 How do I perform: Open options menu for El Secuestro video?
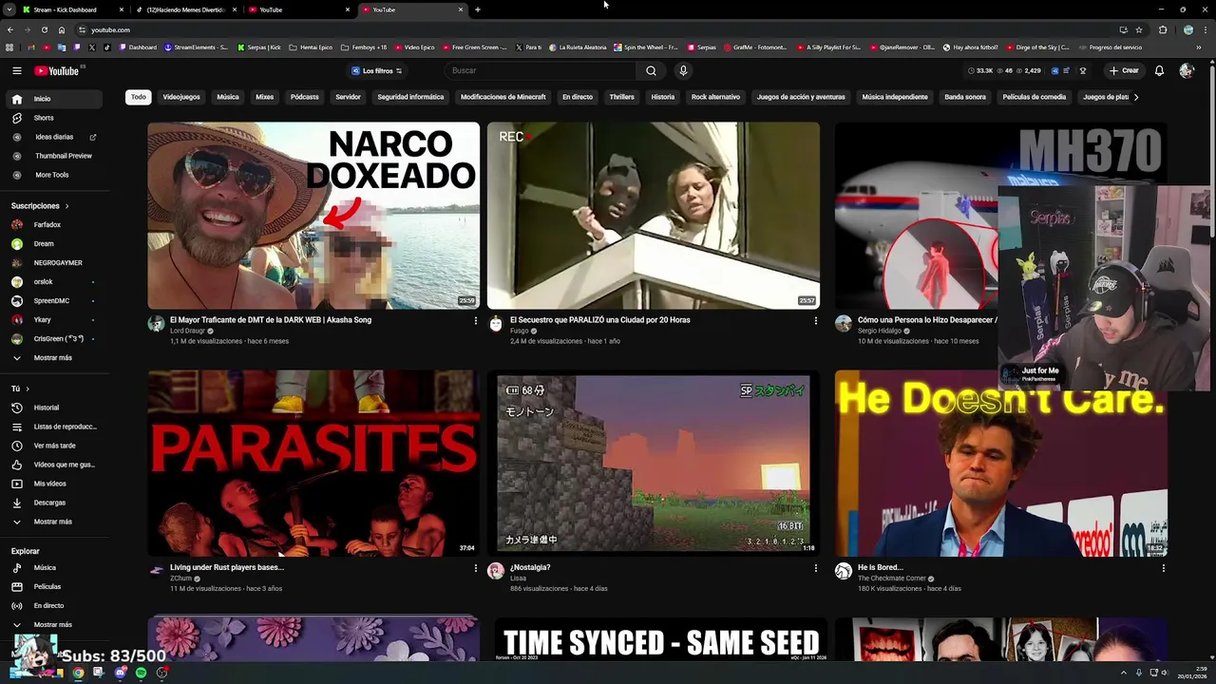[x=815, y=321]
